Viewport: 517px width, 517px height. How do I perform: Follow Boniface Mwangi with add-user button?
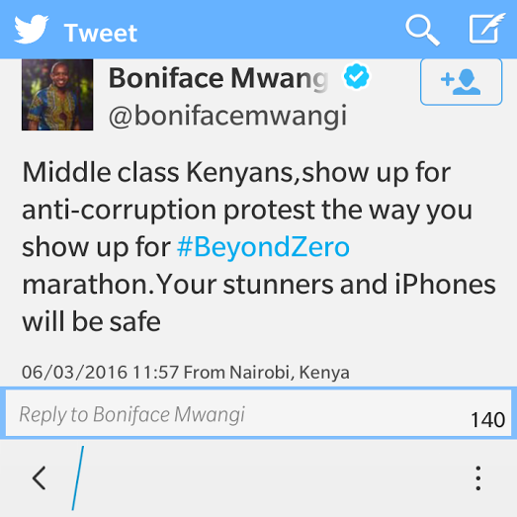click(461, 82)
